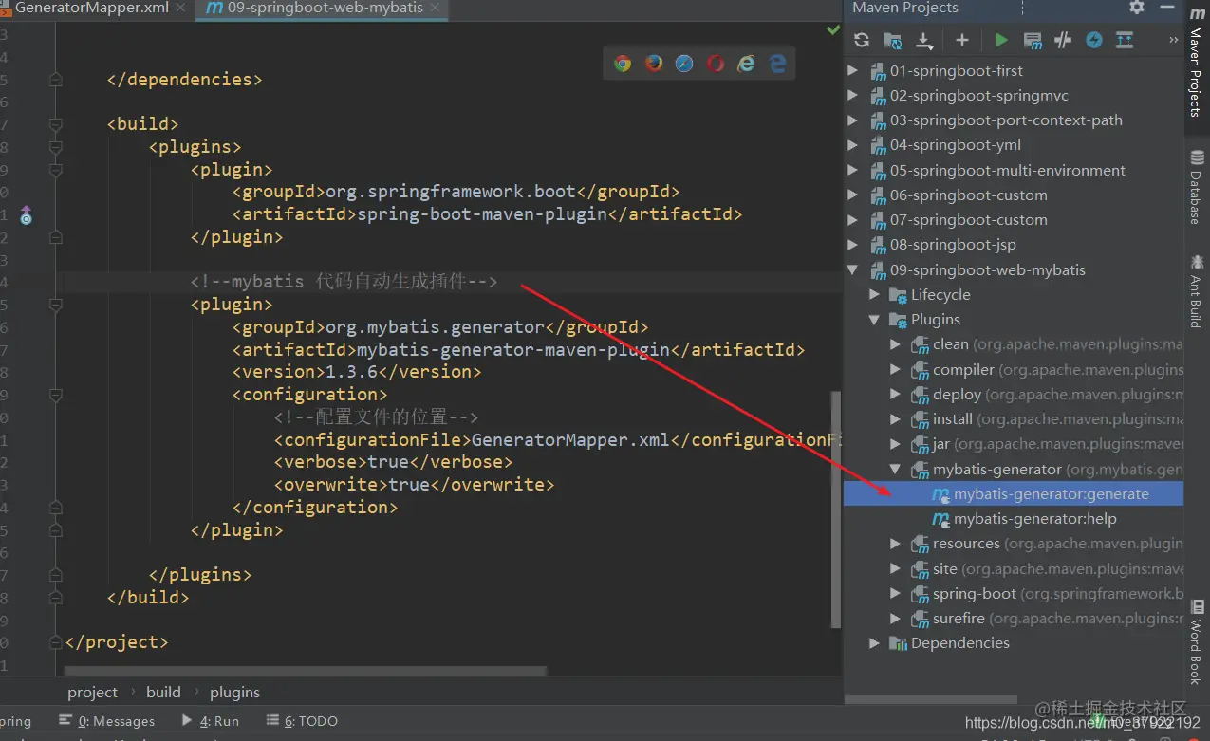
Task: Expand the 02-springboot-springmvc project
Action: [x=852, y=95]
